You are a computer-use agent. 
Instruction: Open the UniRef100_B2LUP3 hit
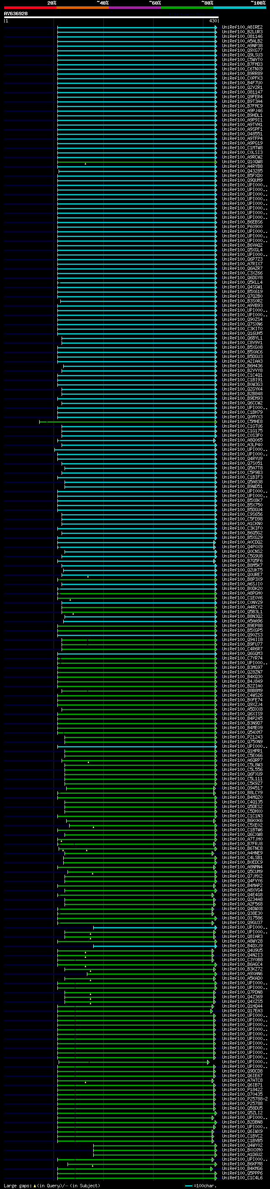(242, 32)
